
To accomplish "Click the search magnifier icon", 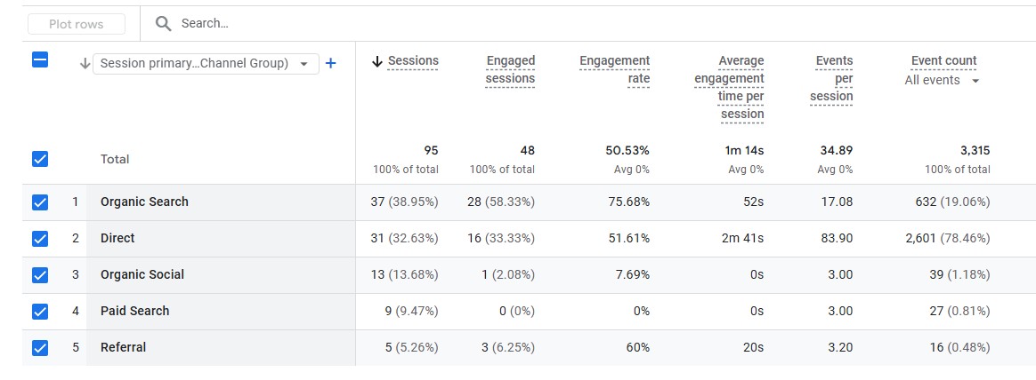I will click(163, 24).
